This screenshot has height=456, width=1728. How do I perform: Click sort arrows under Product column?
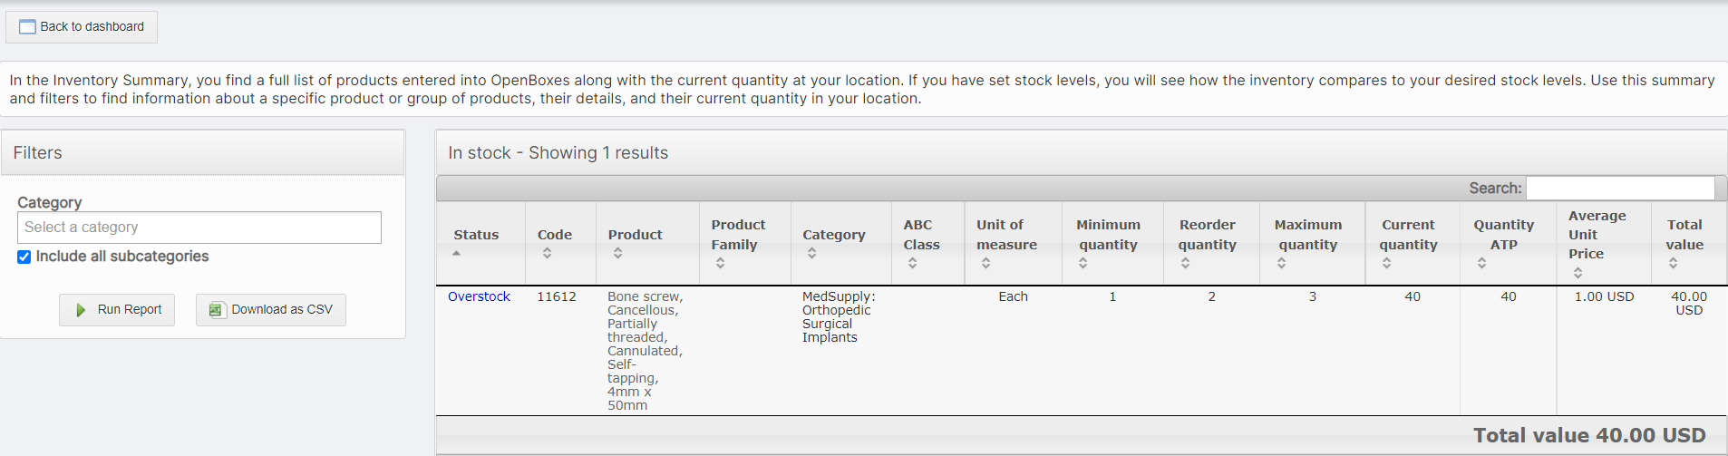(617, 254)
